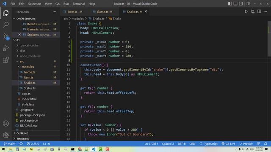
Task: Click the CRLF end of line selector
Action: click(x=193, y=144)
